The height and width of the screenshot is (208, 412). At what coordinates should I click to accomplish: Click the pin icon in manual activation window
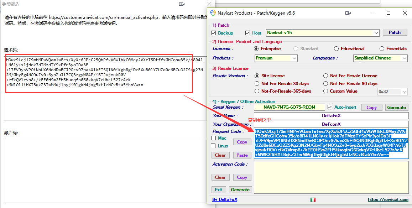[x=182, y=4]
